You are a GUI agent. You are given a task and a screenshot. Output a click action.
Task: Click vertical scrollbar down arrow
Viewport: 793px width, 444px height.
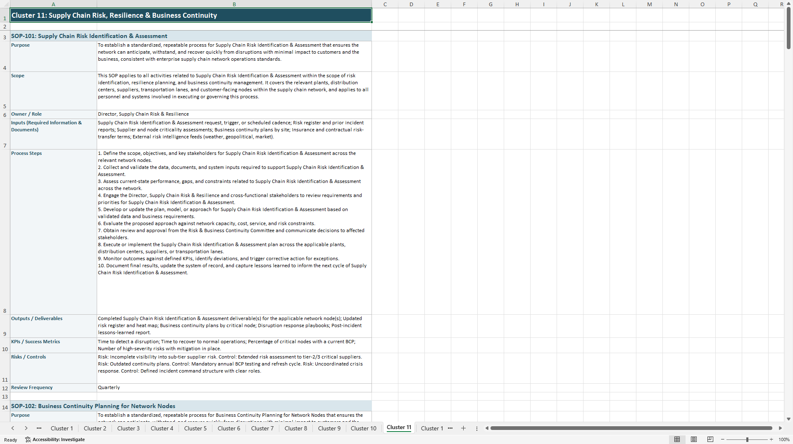(x=788, y=419)
